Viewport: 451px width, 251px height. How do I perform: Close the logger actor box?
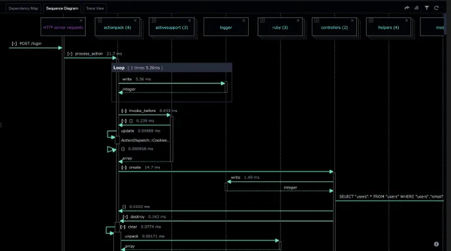pyautogui.click(x=243, y=21)
